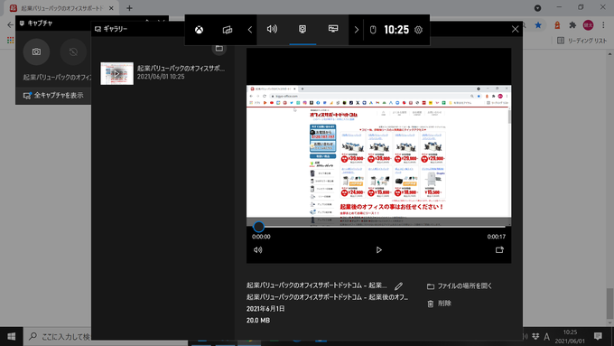
Task: Open Game Bar settings gear
Action: 419,30
